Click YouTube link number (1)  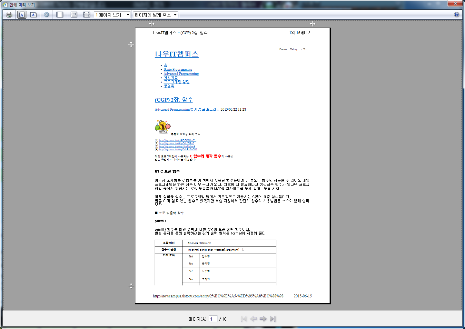(x=178, y=140)
